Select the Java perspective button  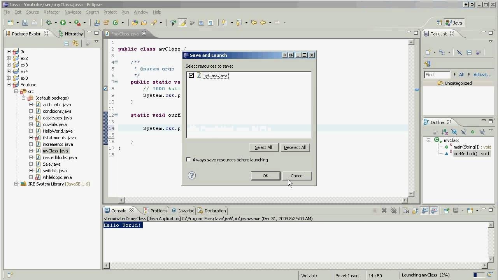[x=454, y=23]
